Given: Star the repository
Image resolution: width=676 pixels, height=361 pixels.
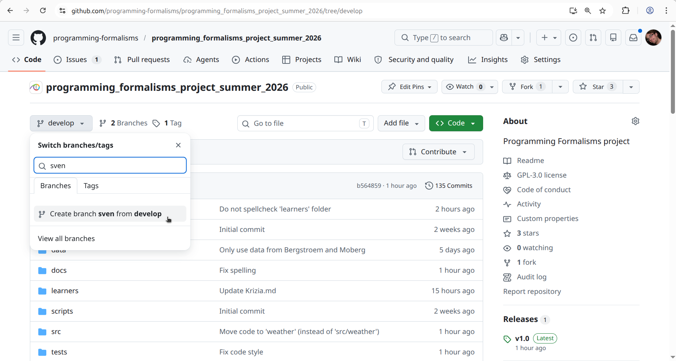Looking at the screenshot, I should (x=598, y=87).
